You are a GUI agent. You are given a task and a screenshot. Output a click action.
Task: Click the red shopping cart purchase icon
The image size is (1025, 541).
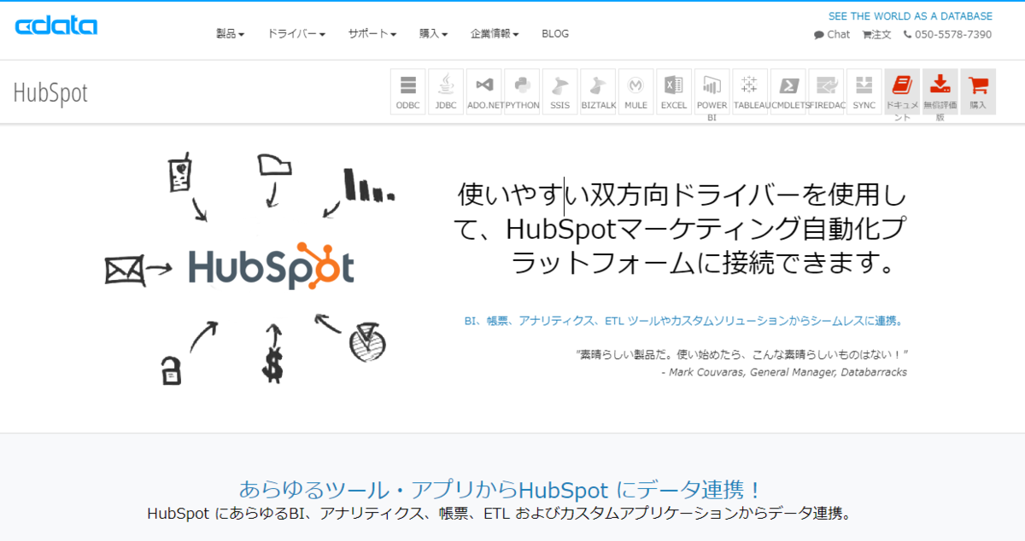[x=978, y=91]
